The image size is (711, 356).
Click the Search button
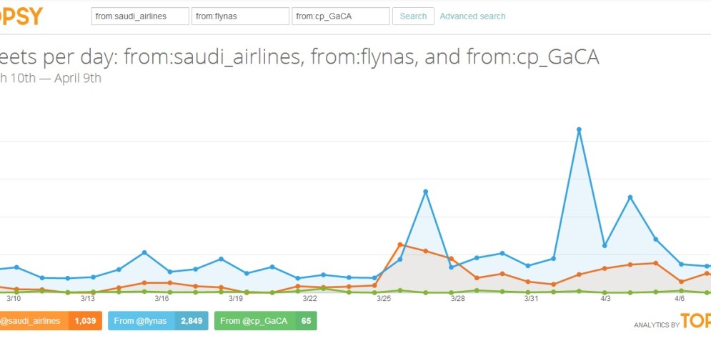click(x=413, y=16)
